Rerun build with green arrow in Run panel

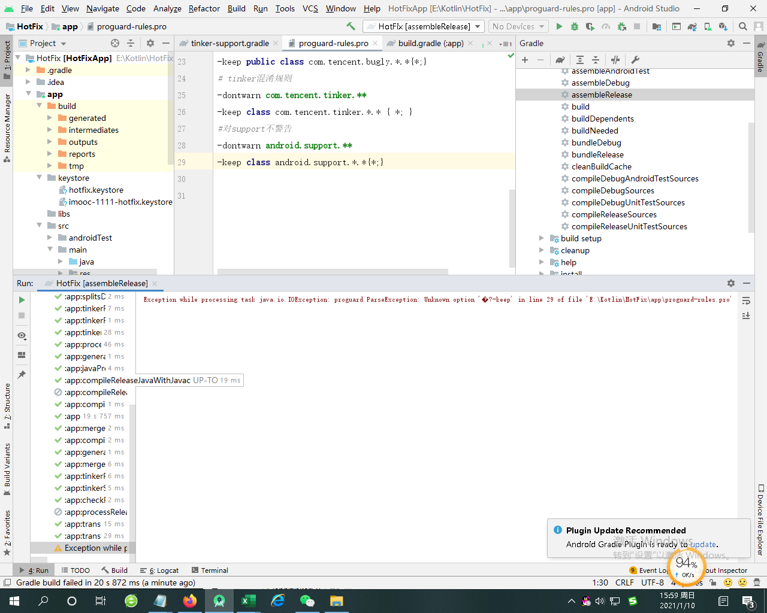[22, 300]
